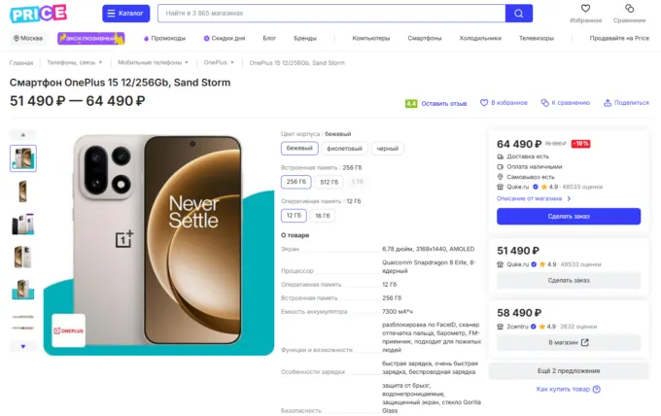
Task: Show Ещё 2 предложения offers
Action: [569, 370]
